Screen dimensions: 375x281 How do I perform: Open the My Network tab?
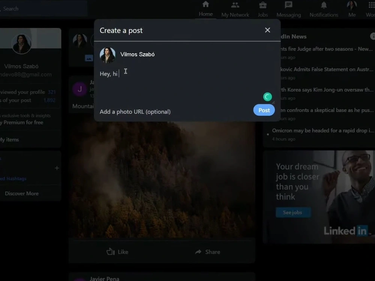coord(235,10)
